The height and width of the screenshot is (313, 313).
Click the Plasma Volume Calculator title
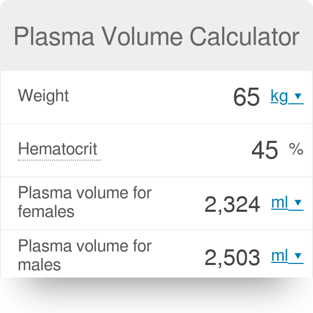(156, 37)
